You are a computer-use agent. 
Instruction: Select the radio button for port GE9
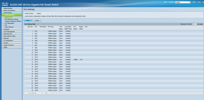(25, 50)
